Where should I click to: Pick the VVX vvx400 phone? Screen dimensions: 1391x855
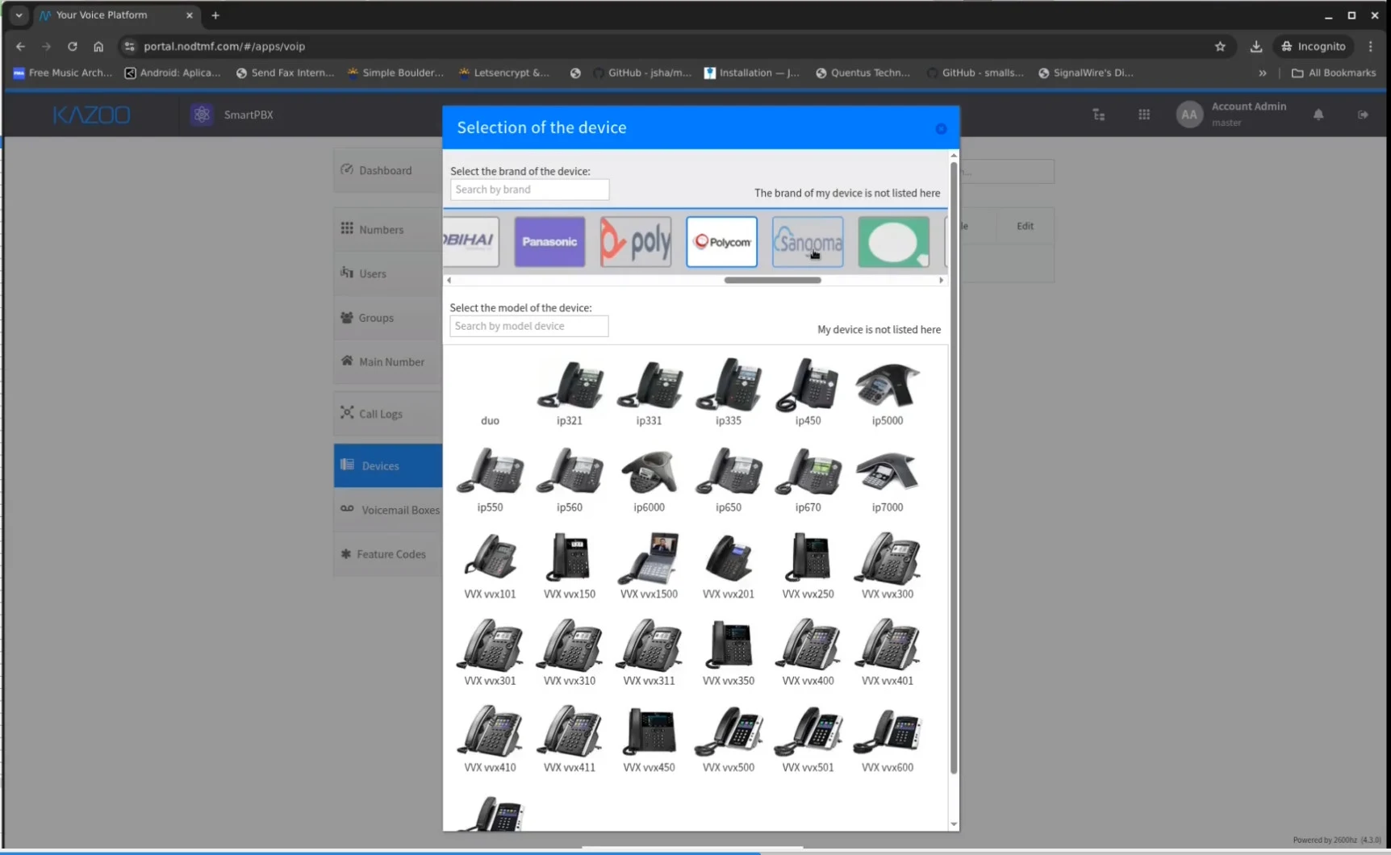tap(808, 653)
